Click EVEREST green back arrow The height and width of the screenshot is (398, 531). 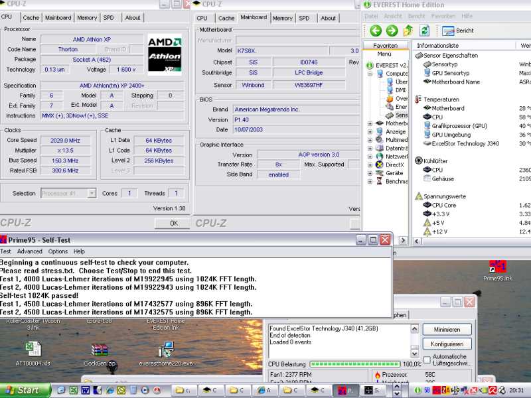point(375,31)
